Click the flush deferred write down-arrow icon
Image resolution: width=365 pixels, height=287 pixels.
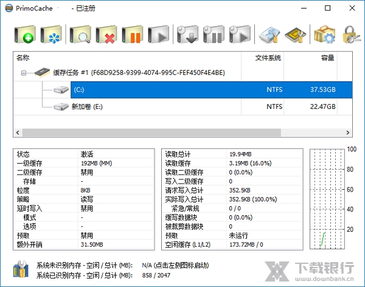click(x=187, y=34)
